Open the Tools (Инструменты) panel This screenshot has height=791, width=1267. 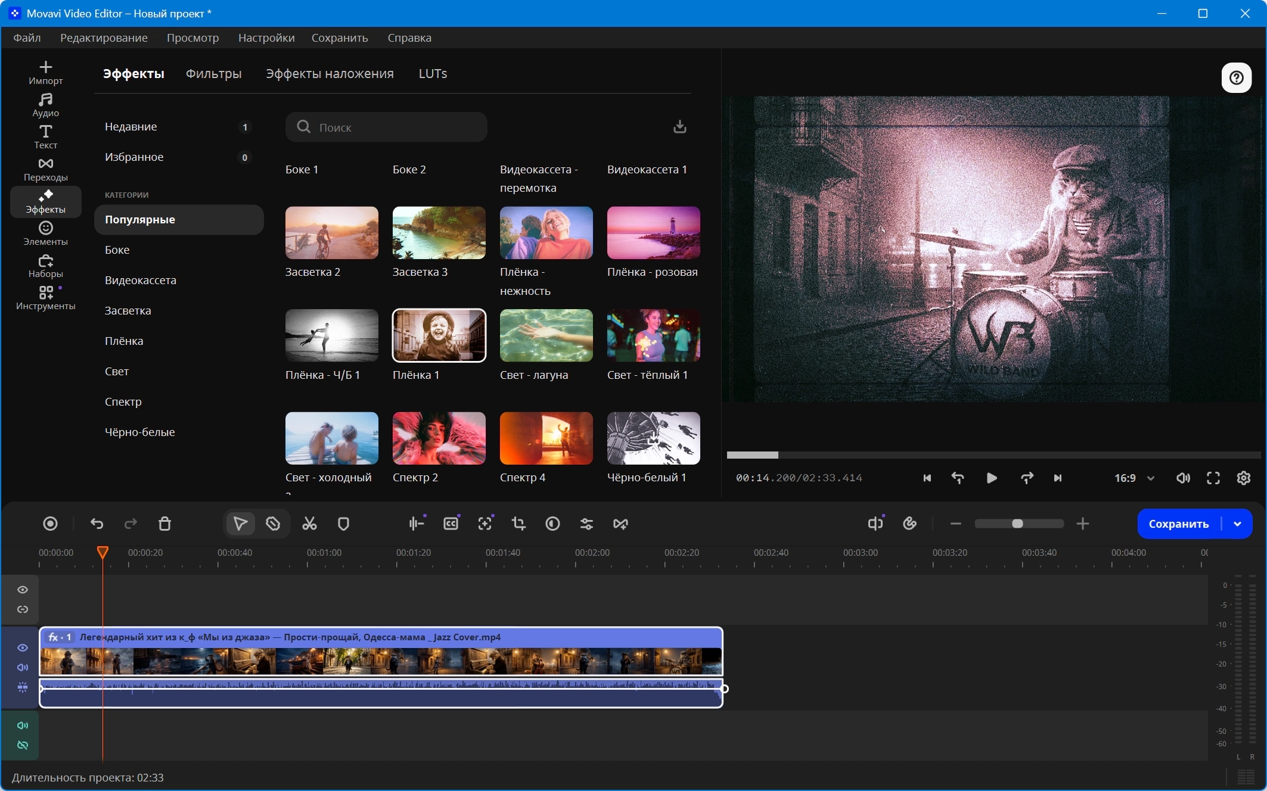[46, 298]
